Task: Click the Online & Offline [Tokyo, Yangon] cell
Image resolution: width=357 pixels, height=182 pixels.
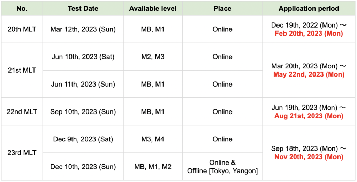Action: pos(222,167)
